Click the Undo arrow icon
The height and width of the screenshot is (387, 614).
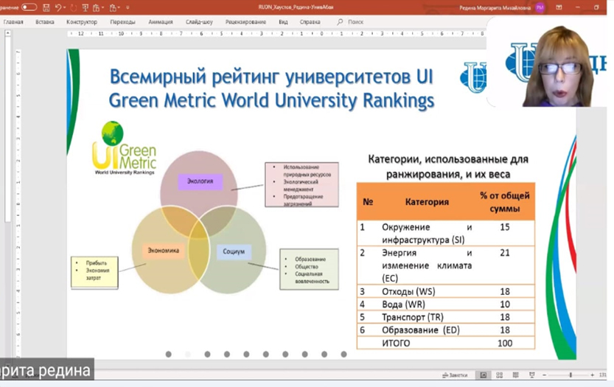(58, 7)
